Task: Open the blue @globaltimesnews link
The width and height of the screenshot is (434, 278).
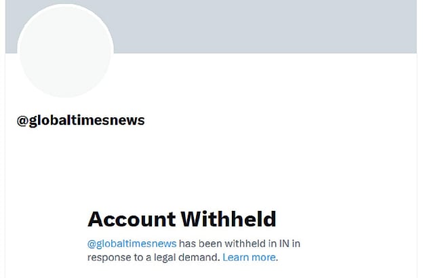Action: pyautogui.click(x=132, y=243)
